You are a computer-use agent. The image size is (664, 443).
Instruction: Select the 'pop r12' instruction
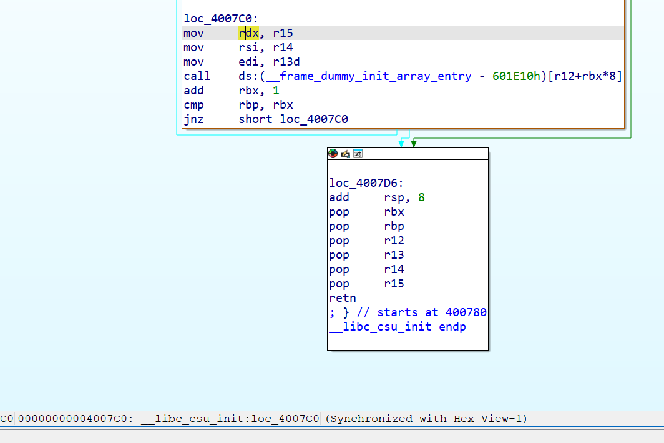click(x=367, y=241)
